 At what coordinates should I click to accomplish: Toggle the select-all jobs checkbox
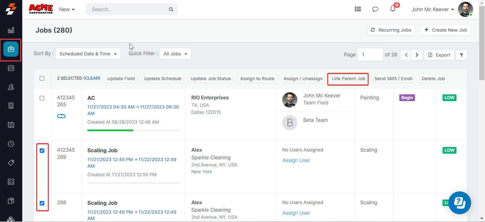[42, 78]
